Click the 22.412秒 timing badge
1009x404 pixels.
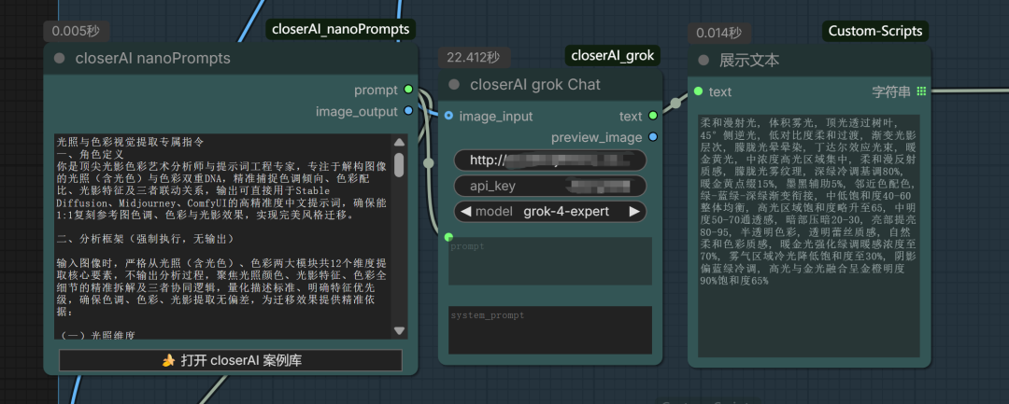(474, 57)
